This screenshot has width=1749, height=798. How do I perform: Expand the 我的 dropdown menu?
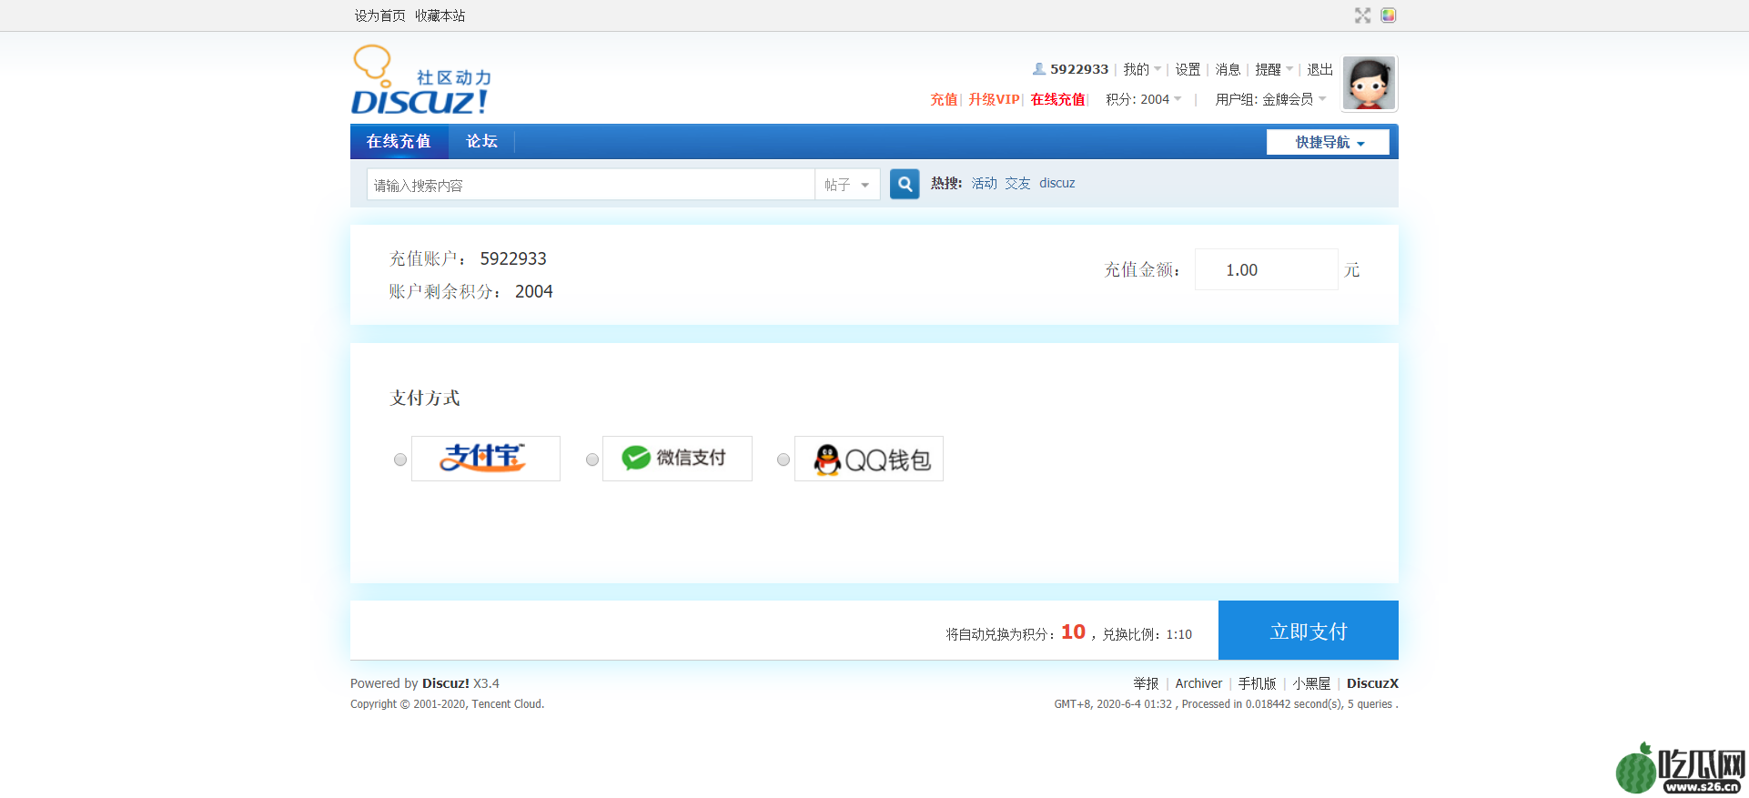pos(1142,69)
